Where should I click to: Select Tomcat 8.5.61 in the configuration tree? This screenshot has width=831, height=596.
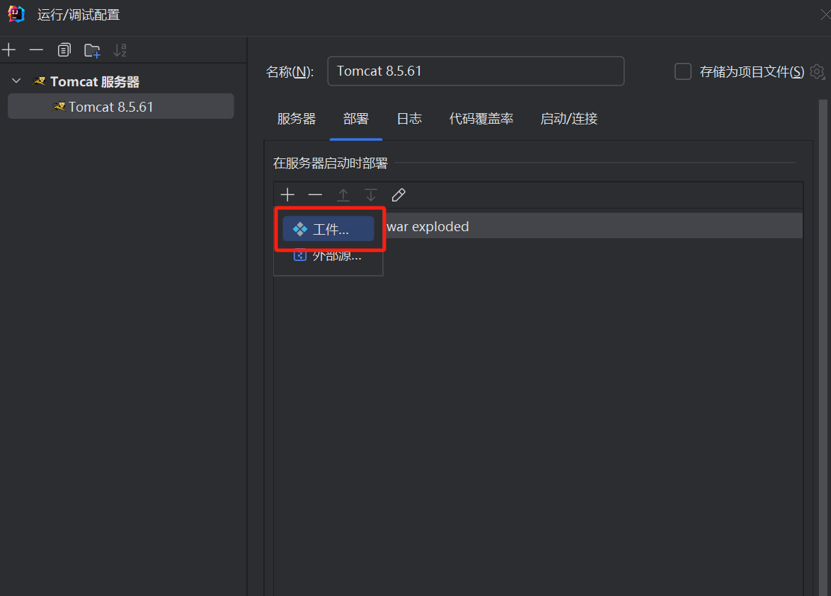tap(110, 107)
